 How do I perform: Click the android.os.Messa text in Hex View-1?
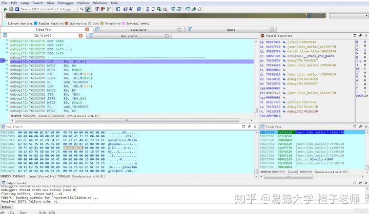122,140
